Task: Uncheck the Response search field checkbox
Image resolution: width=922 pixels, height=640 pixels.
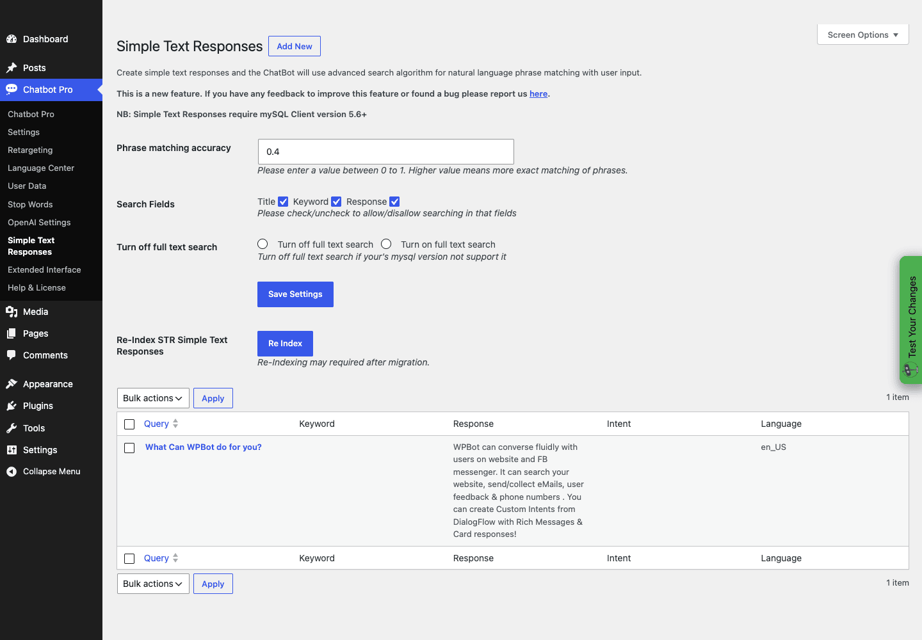Action: click(394, 202)
